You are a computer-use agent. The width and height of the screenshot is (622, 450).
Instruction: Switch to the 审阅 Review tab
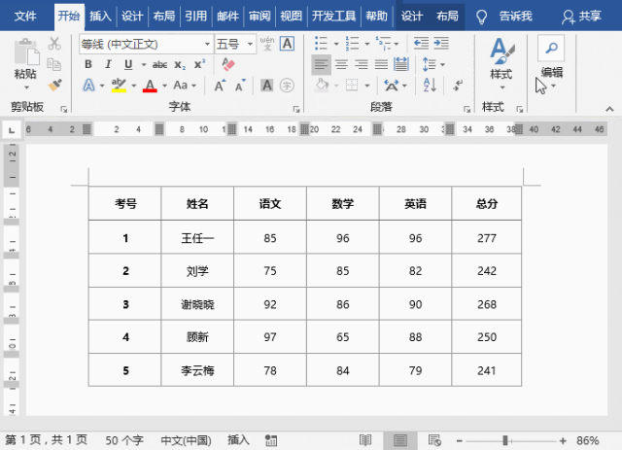click(259, 17)
